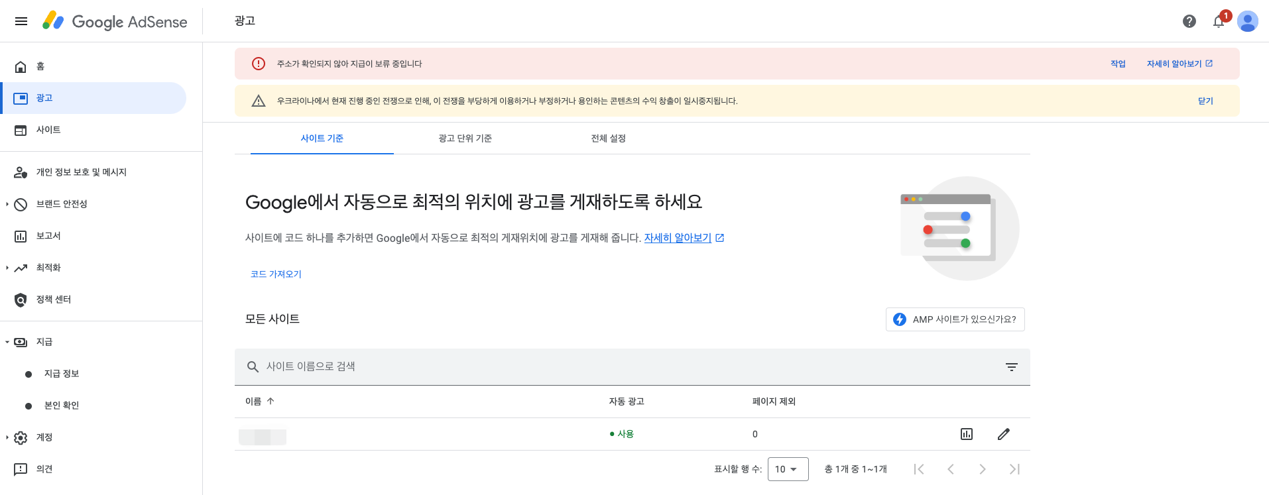Switch to 사이트 기준 tab
This screenshot has height=495, width=1269.
pyautogui.click(x=322, y=138)
